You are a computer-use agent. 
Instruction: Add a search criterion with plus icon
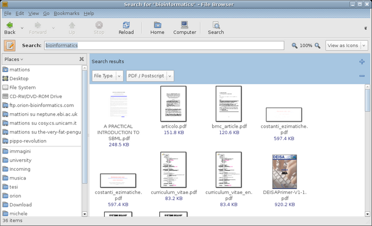tap(362, 62)
